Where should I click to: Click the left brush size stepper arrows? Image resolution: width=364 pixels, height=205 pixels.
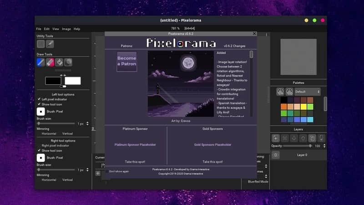(88, 123)
